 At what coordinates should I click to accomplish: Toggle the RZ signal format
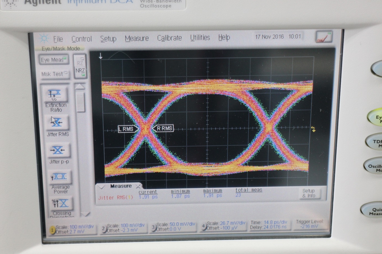point(80,61)
